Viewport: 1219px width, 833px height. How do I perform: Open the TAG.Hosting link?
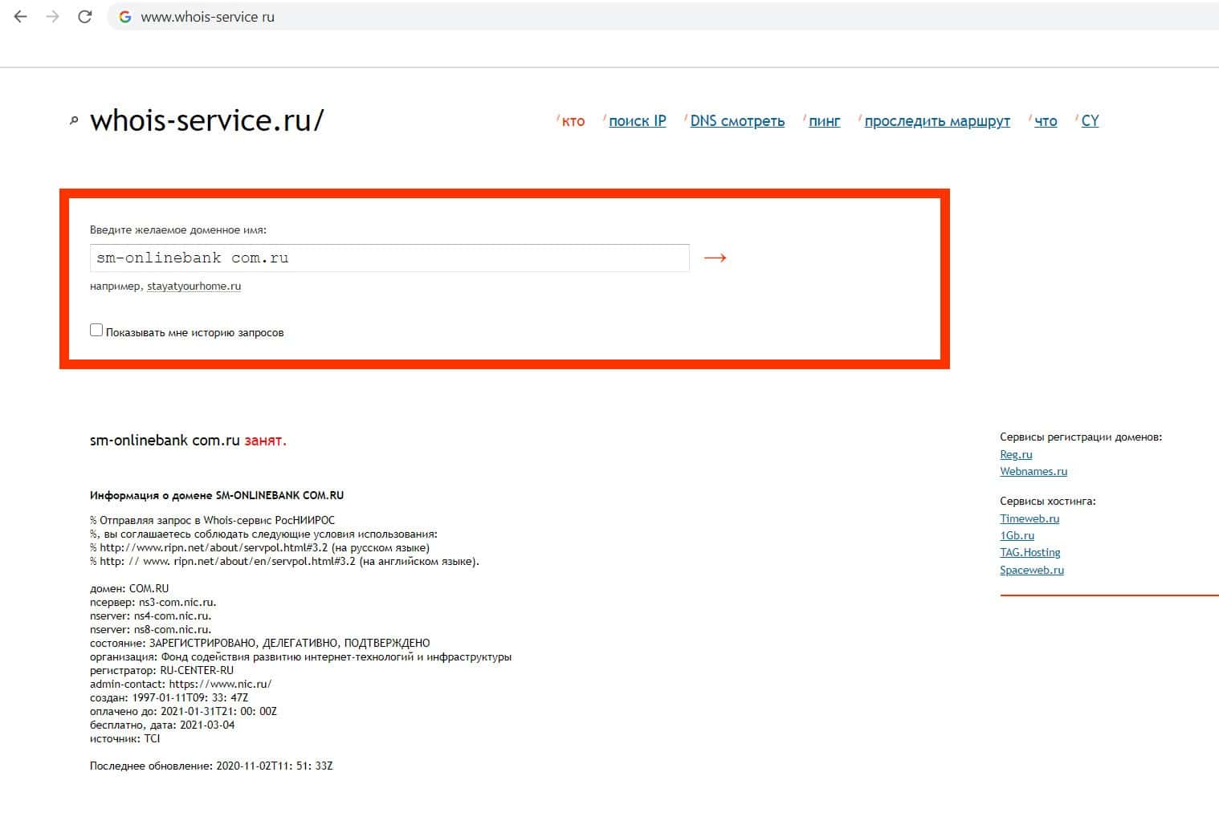[1030, 552]
